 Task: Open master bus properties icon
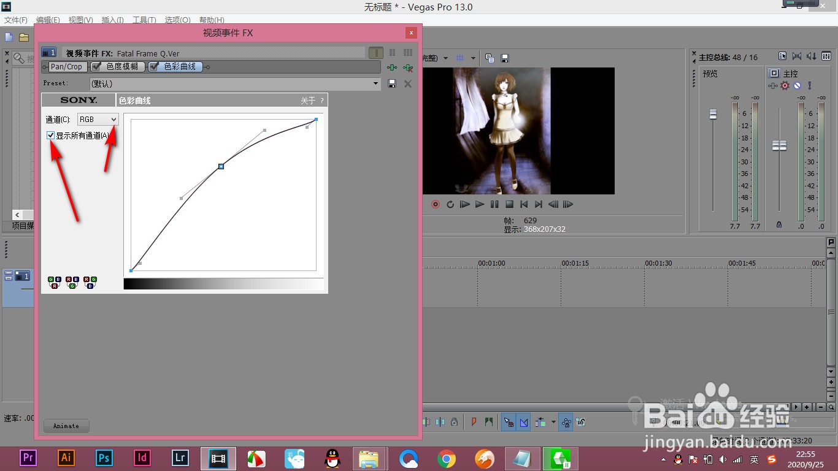(782, 56)
